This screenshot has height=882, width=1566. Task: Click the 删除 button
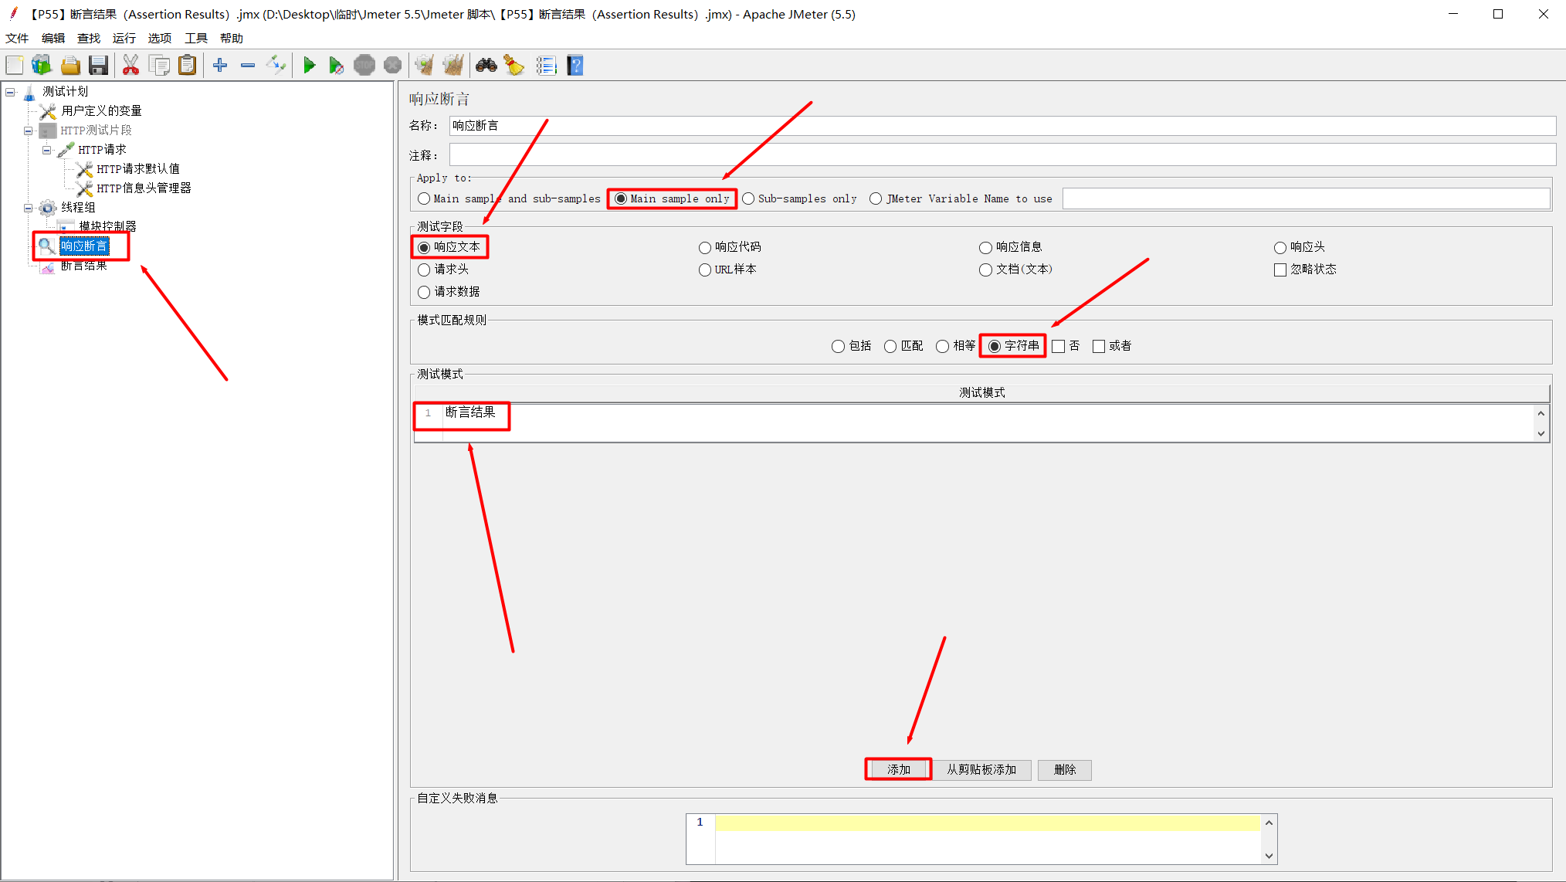pos(1065,769)
